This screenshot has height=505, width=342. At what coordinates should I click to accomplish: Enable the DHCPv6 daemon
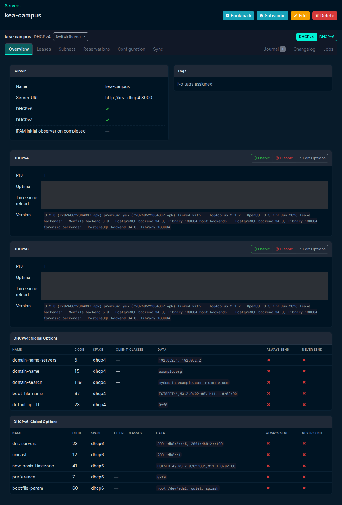262,249
